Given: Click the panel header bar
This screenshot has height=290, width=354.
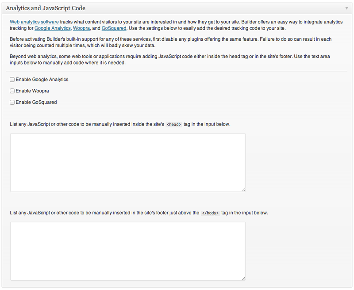Looking at the screenshot, I should click(177, 8).
